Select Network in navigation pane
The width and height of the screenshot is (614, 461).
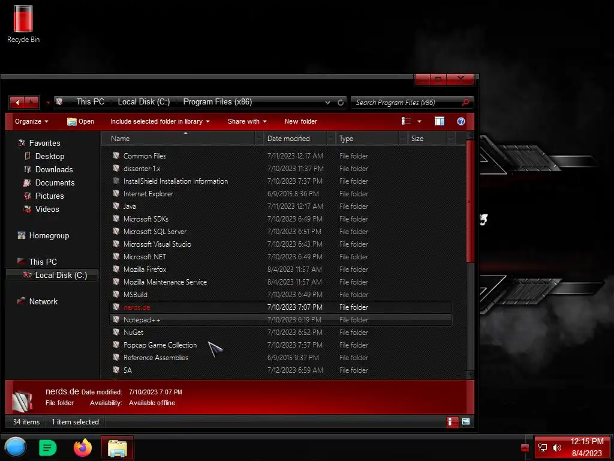click(43, 301)
